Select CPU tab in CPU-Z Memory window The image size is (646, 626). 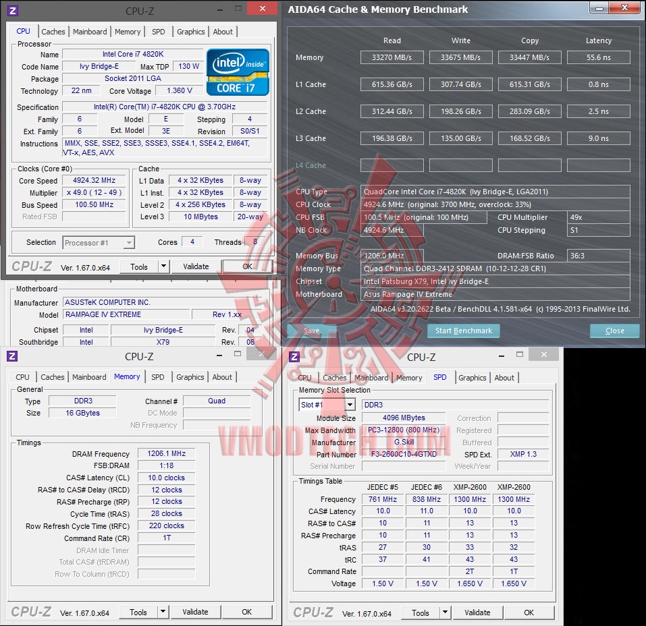click(x=23, y=377)
